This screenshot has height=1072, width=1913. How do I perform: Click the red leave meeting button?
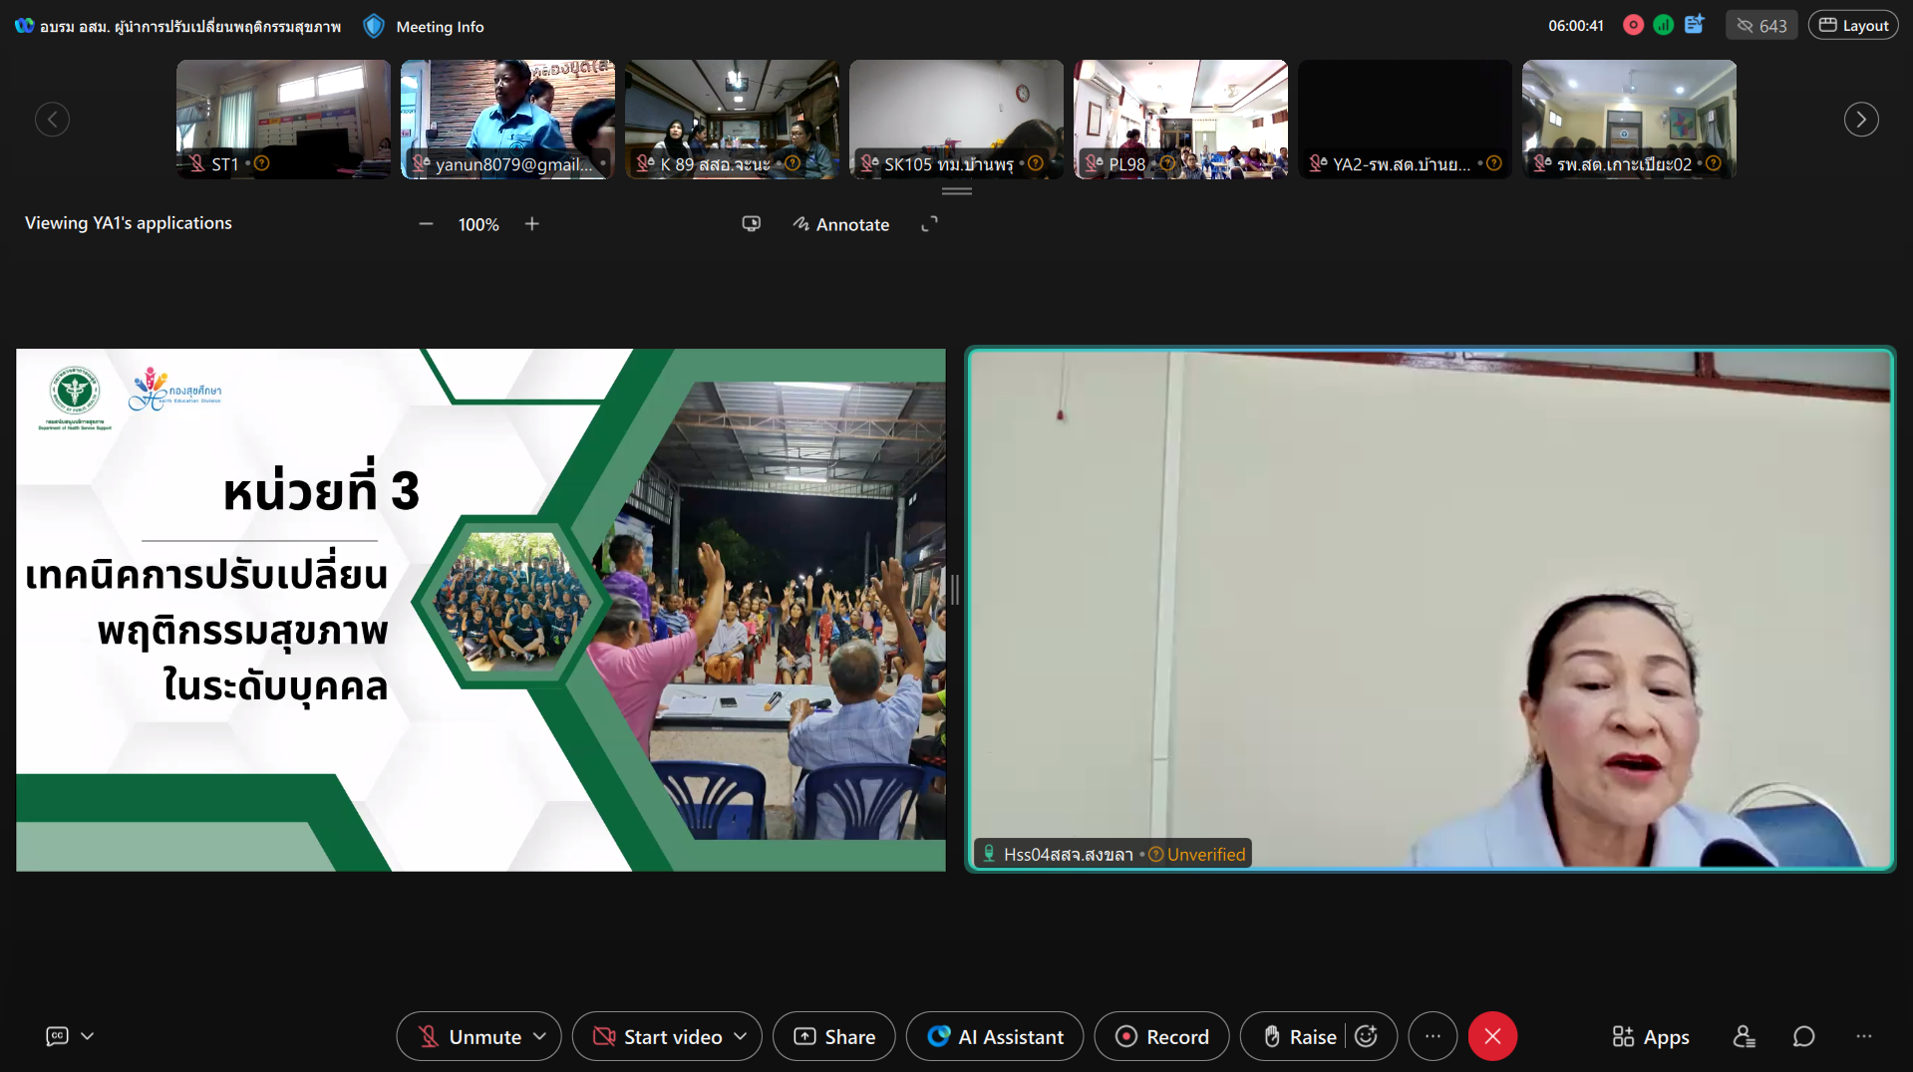pyautogui.click(x=1491, y=1036)
